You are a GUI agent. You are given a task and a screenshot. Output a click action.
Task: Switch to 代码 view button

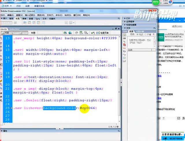click(5, 33)
